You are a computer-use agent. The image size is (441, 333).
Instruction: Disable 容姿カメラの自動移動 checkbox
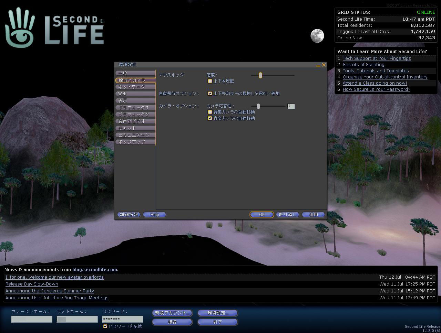(x=210, y=118)
